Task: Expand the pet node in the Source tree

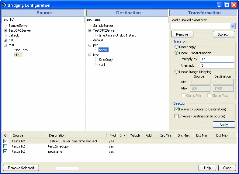Action: coord(5,40)
